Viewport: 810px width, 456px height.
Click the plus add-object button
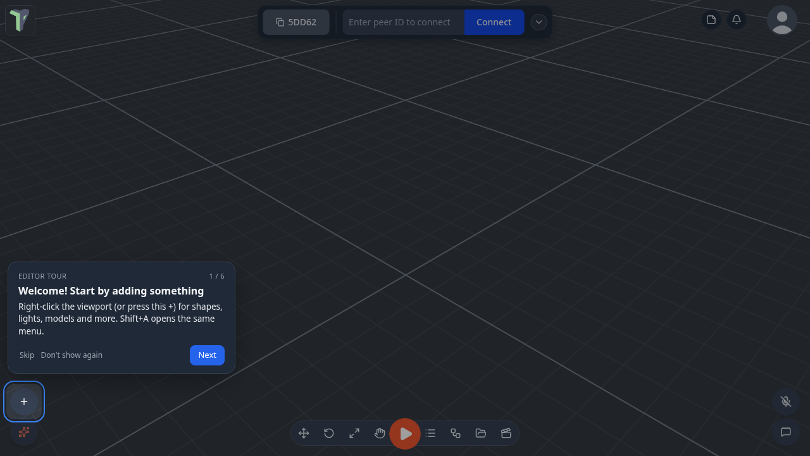(24, 402)
